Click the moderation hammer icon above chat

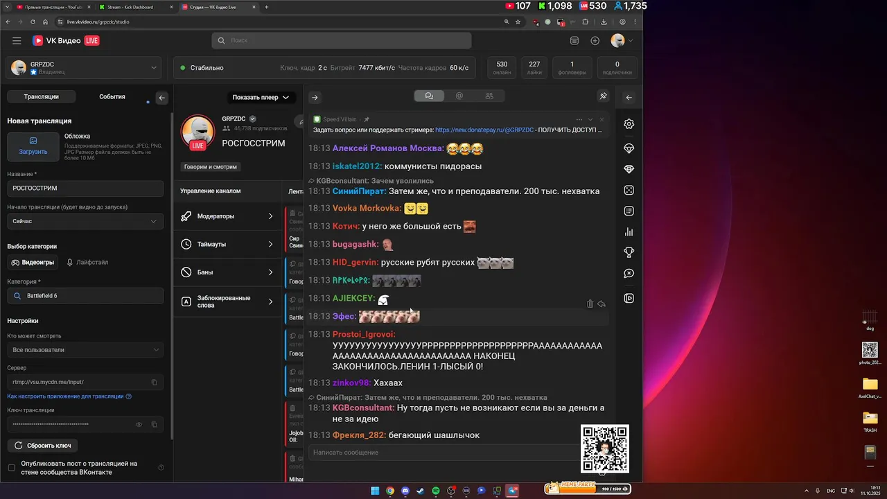[x=603, y=96]
